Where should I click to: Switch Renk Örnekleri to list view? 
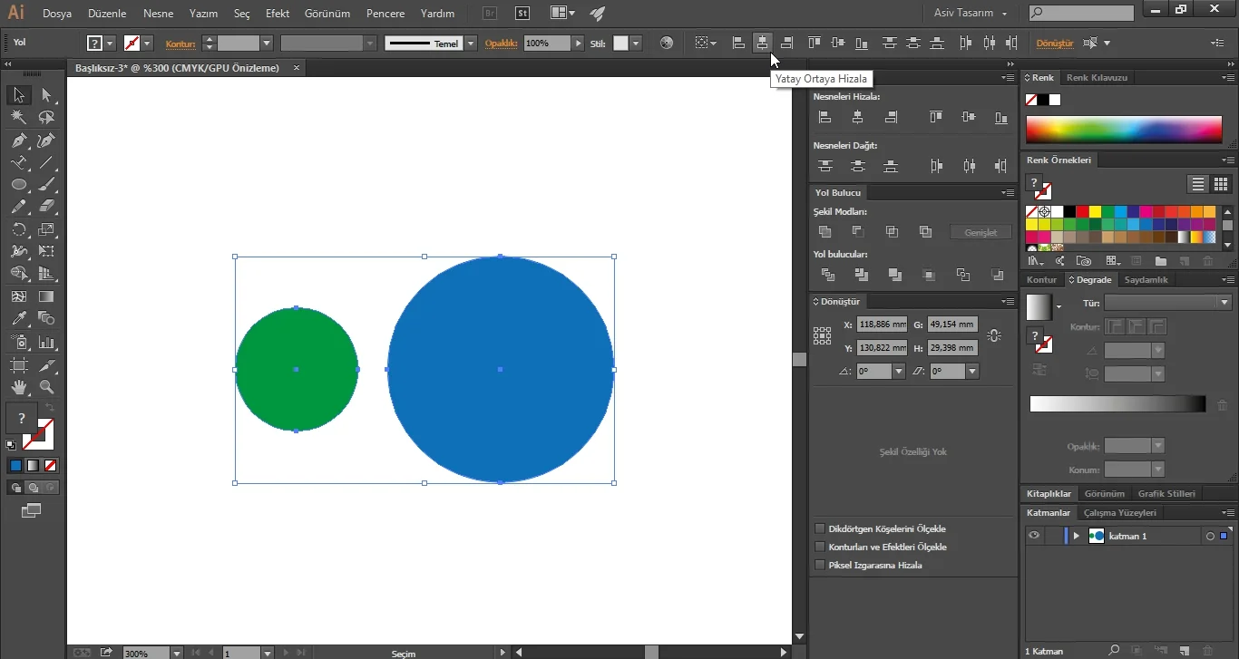click(x=1198, y=184)
